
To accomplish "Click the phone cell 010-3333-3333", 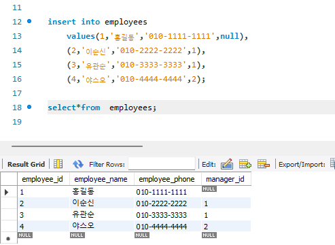I will (168, 214).
